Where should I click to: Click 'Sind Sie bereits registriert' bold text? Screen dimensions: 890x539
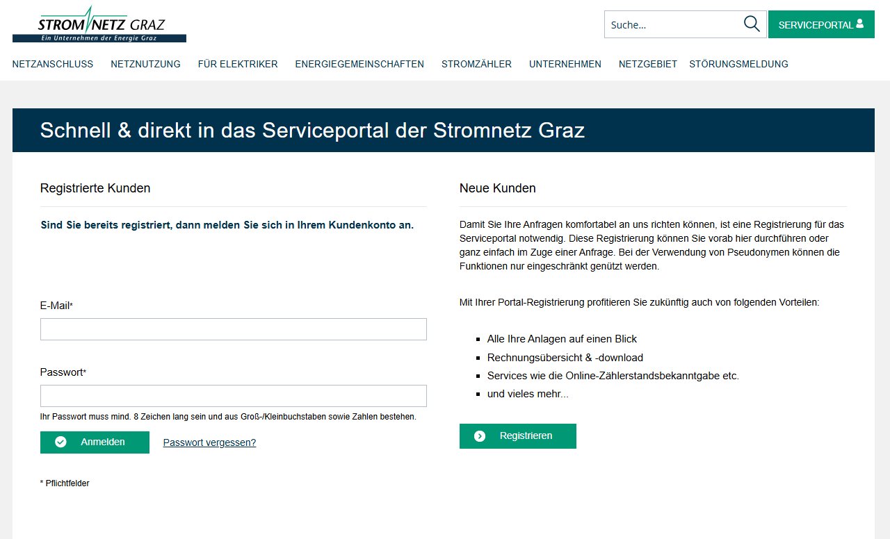click(x=227, y=225)
